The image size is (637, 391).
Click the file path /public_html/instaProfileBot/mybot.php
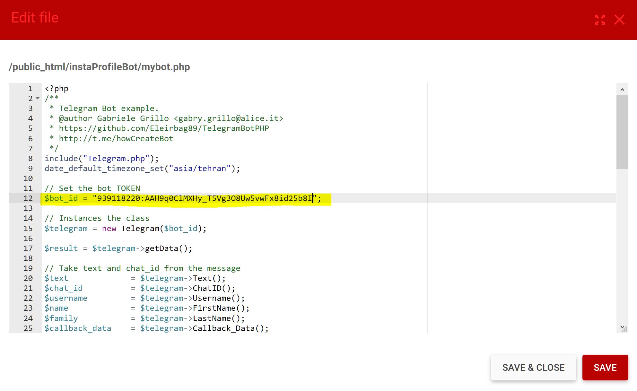[100, 67]
